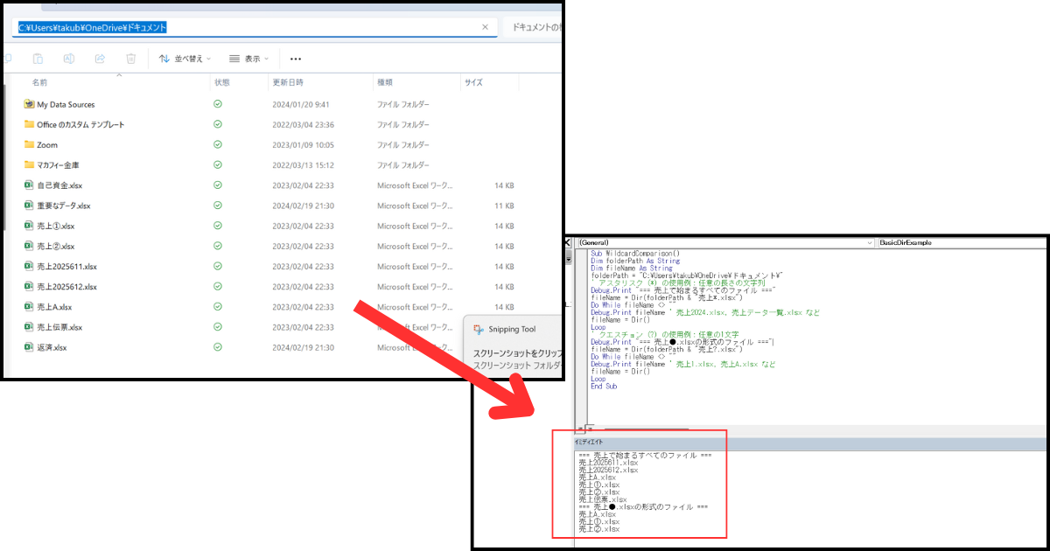
Task: Click the Excel icon of 売上2025612.xlsx in Explorer
Action: pos(29,286)
